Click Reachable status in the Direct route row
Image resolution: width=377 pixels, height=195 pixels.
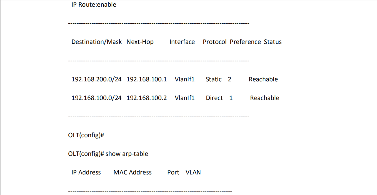pyautogui.click(x=264, y=98)
